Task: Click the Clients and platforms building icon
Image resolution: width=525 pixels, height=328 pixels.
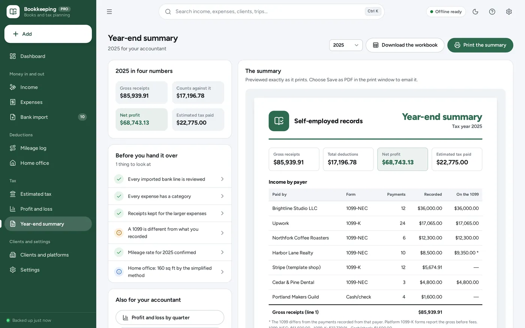Action: [13, 255]
